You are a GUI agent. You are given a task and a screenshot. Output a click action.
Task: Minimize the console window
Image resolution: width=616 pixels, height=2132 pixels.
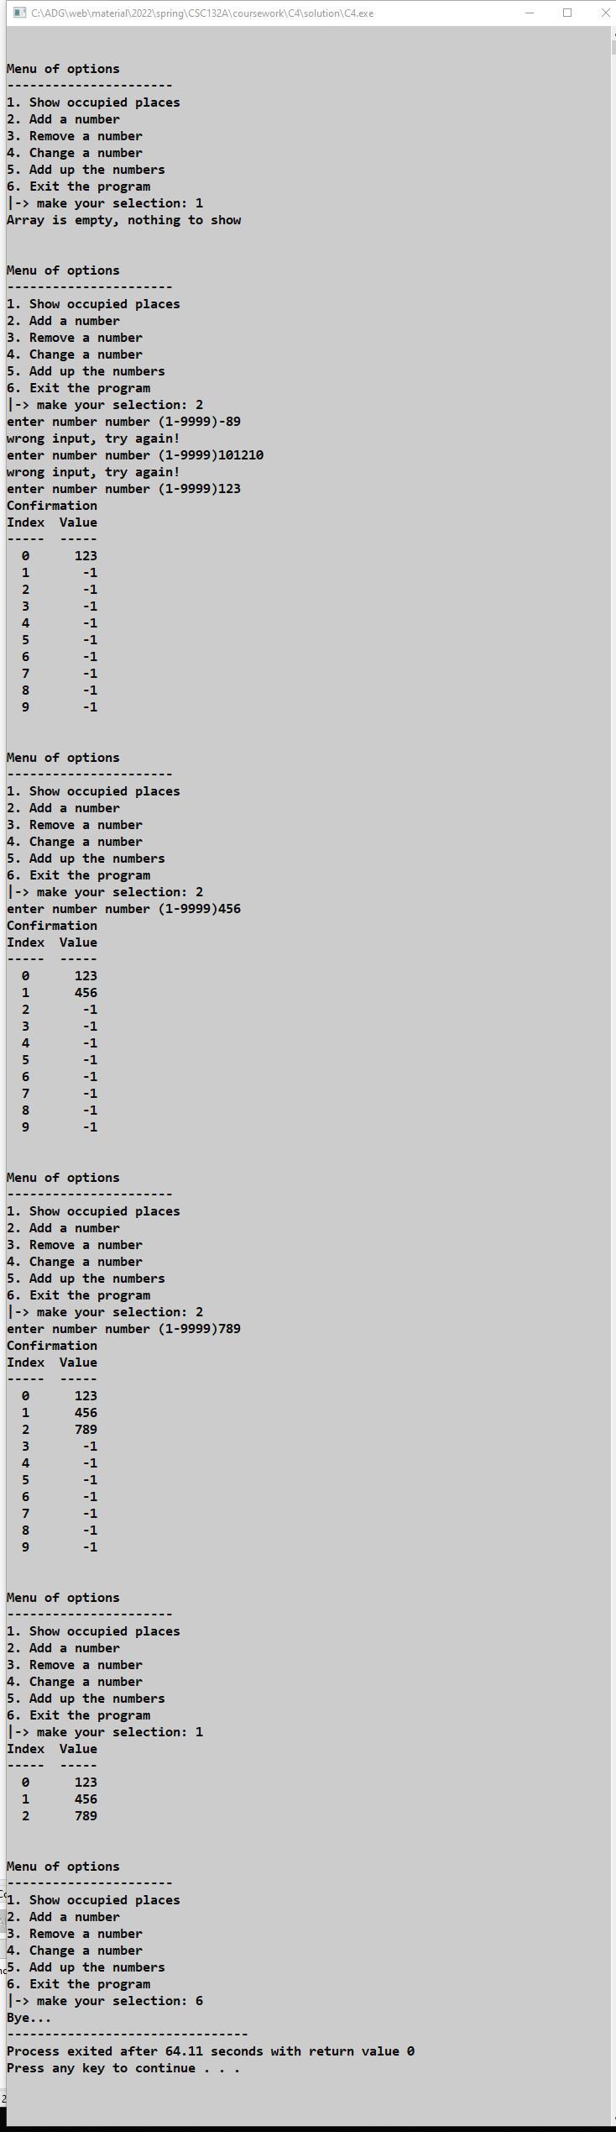[x=529, y=13]
